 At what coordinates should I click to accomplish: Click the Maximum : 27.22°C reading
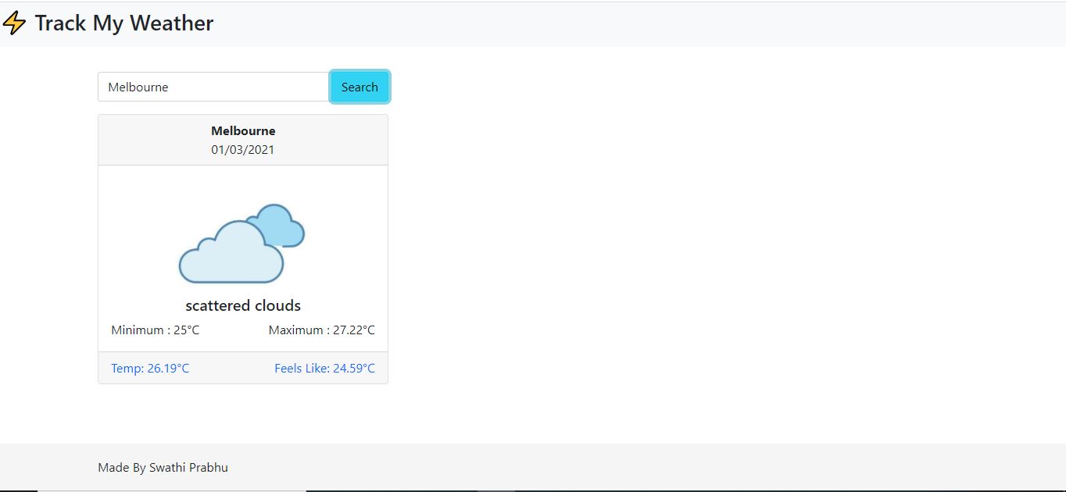click(x=322, y=330)
